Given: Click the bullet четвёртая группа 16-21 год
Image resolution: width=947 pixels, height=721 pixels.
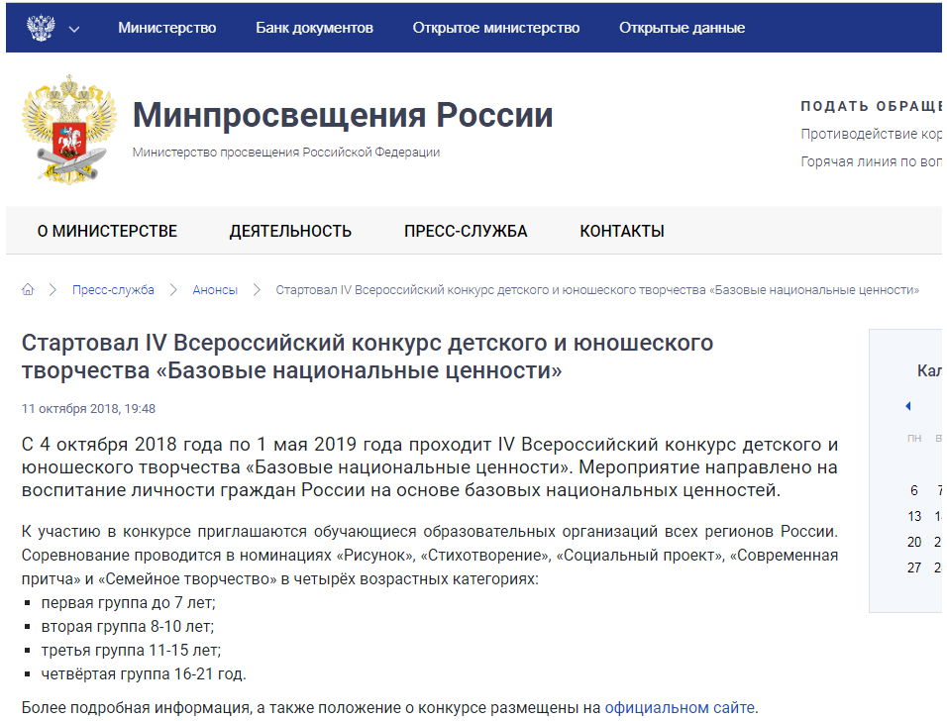Looking at the screenshot, I should tap(144, 673).
